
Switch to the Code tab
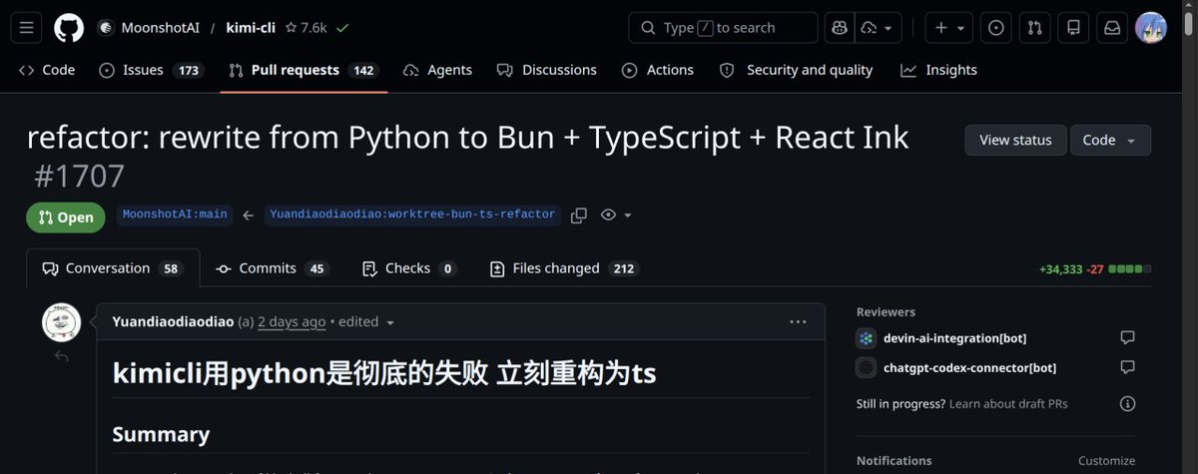point(47,70)
